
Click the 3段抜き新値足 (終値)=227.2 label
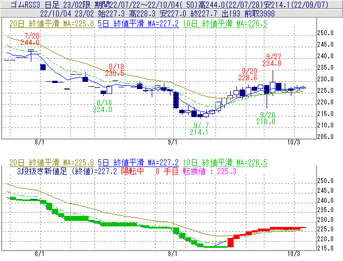[67, 171]
